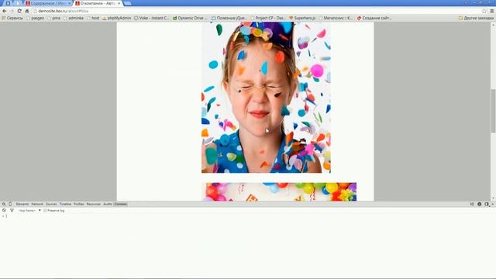The width and height of the screenshot is (496, 279).
Task: Switch to the Содержимое tab
Action: tap(48, 3)
